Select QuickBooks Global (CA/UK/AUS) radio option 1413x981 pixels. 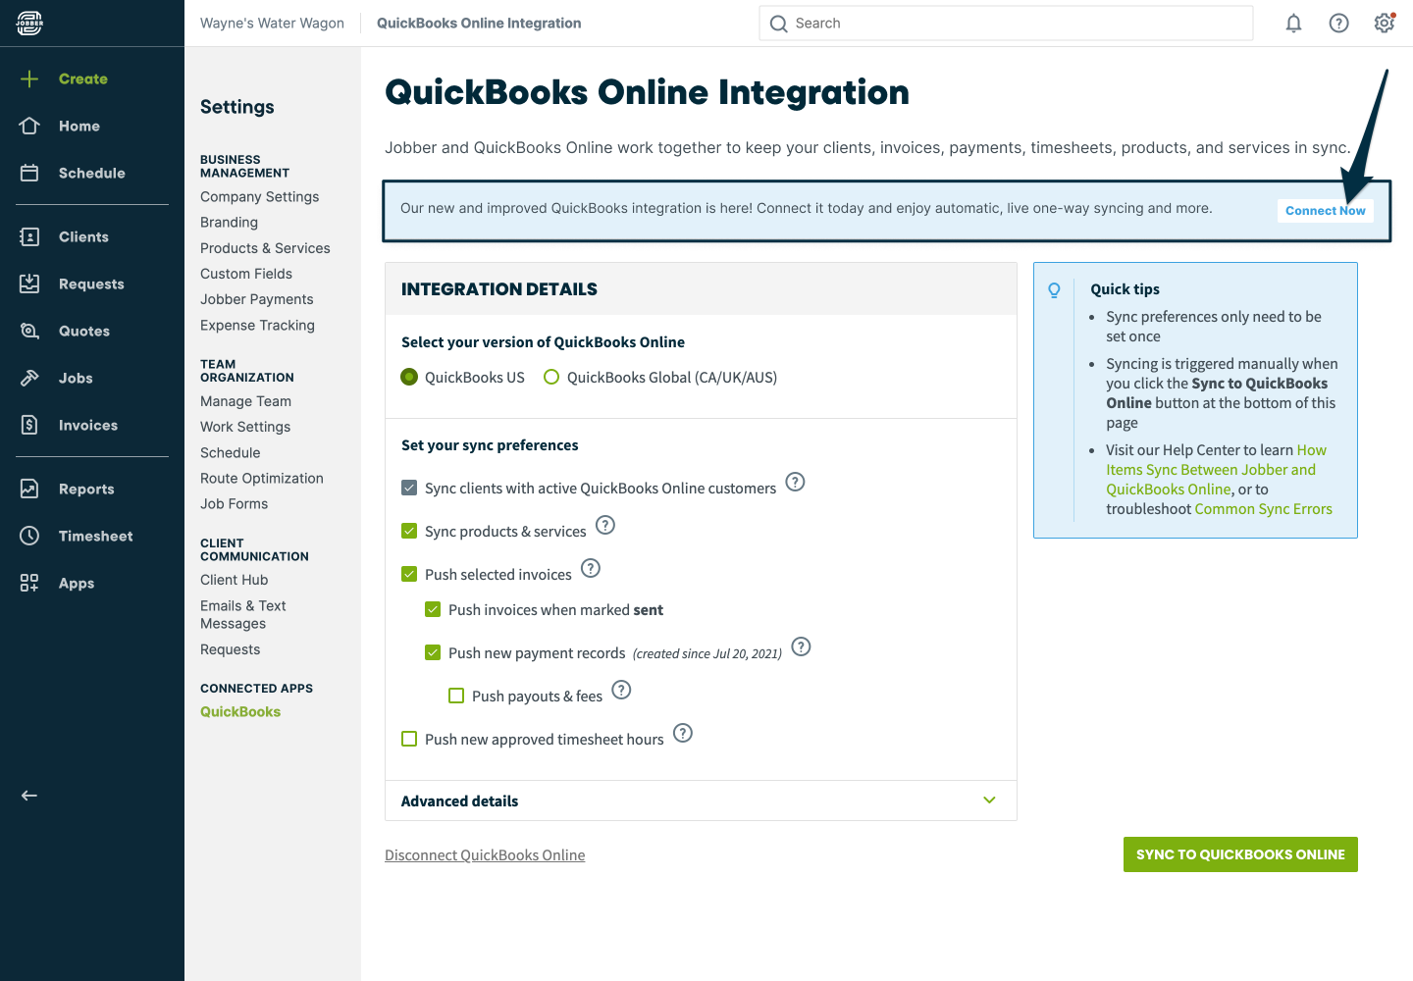pyautogui.click(x=551, y=378)
